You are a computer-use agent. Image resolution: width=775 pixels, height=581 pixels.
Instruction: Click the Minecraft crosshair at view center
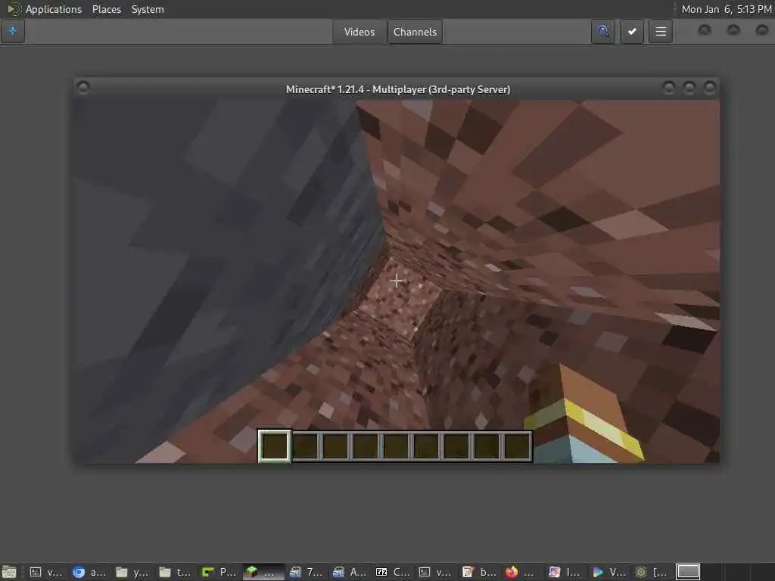[397, 281]
